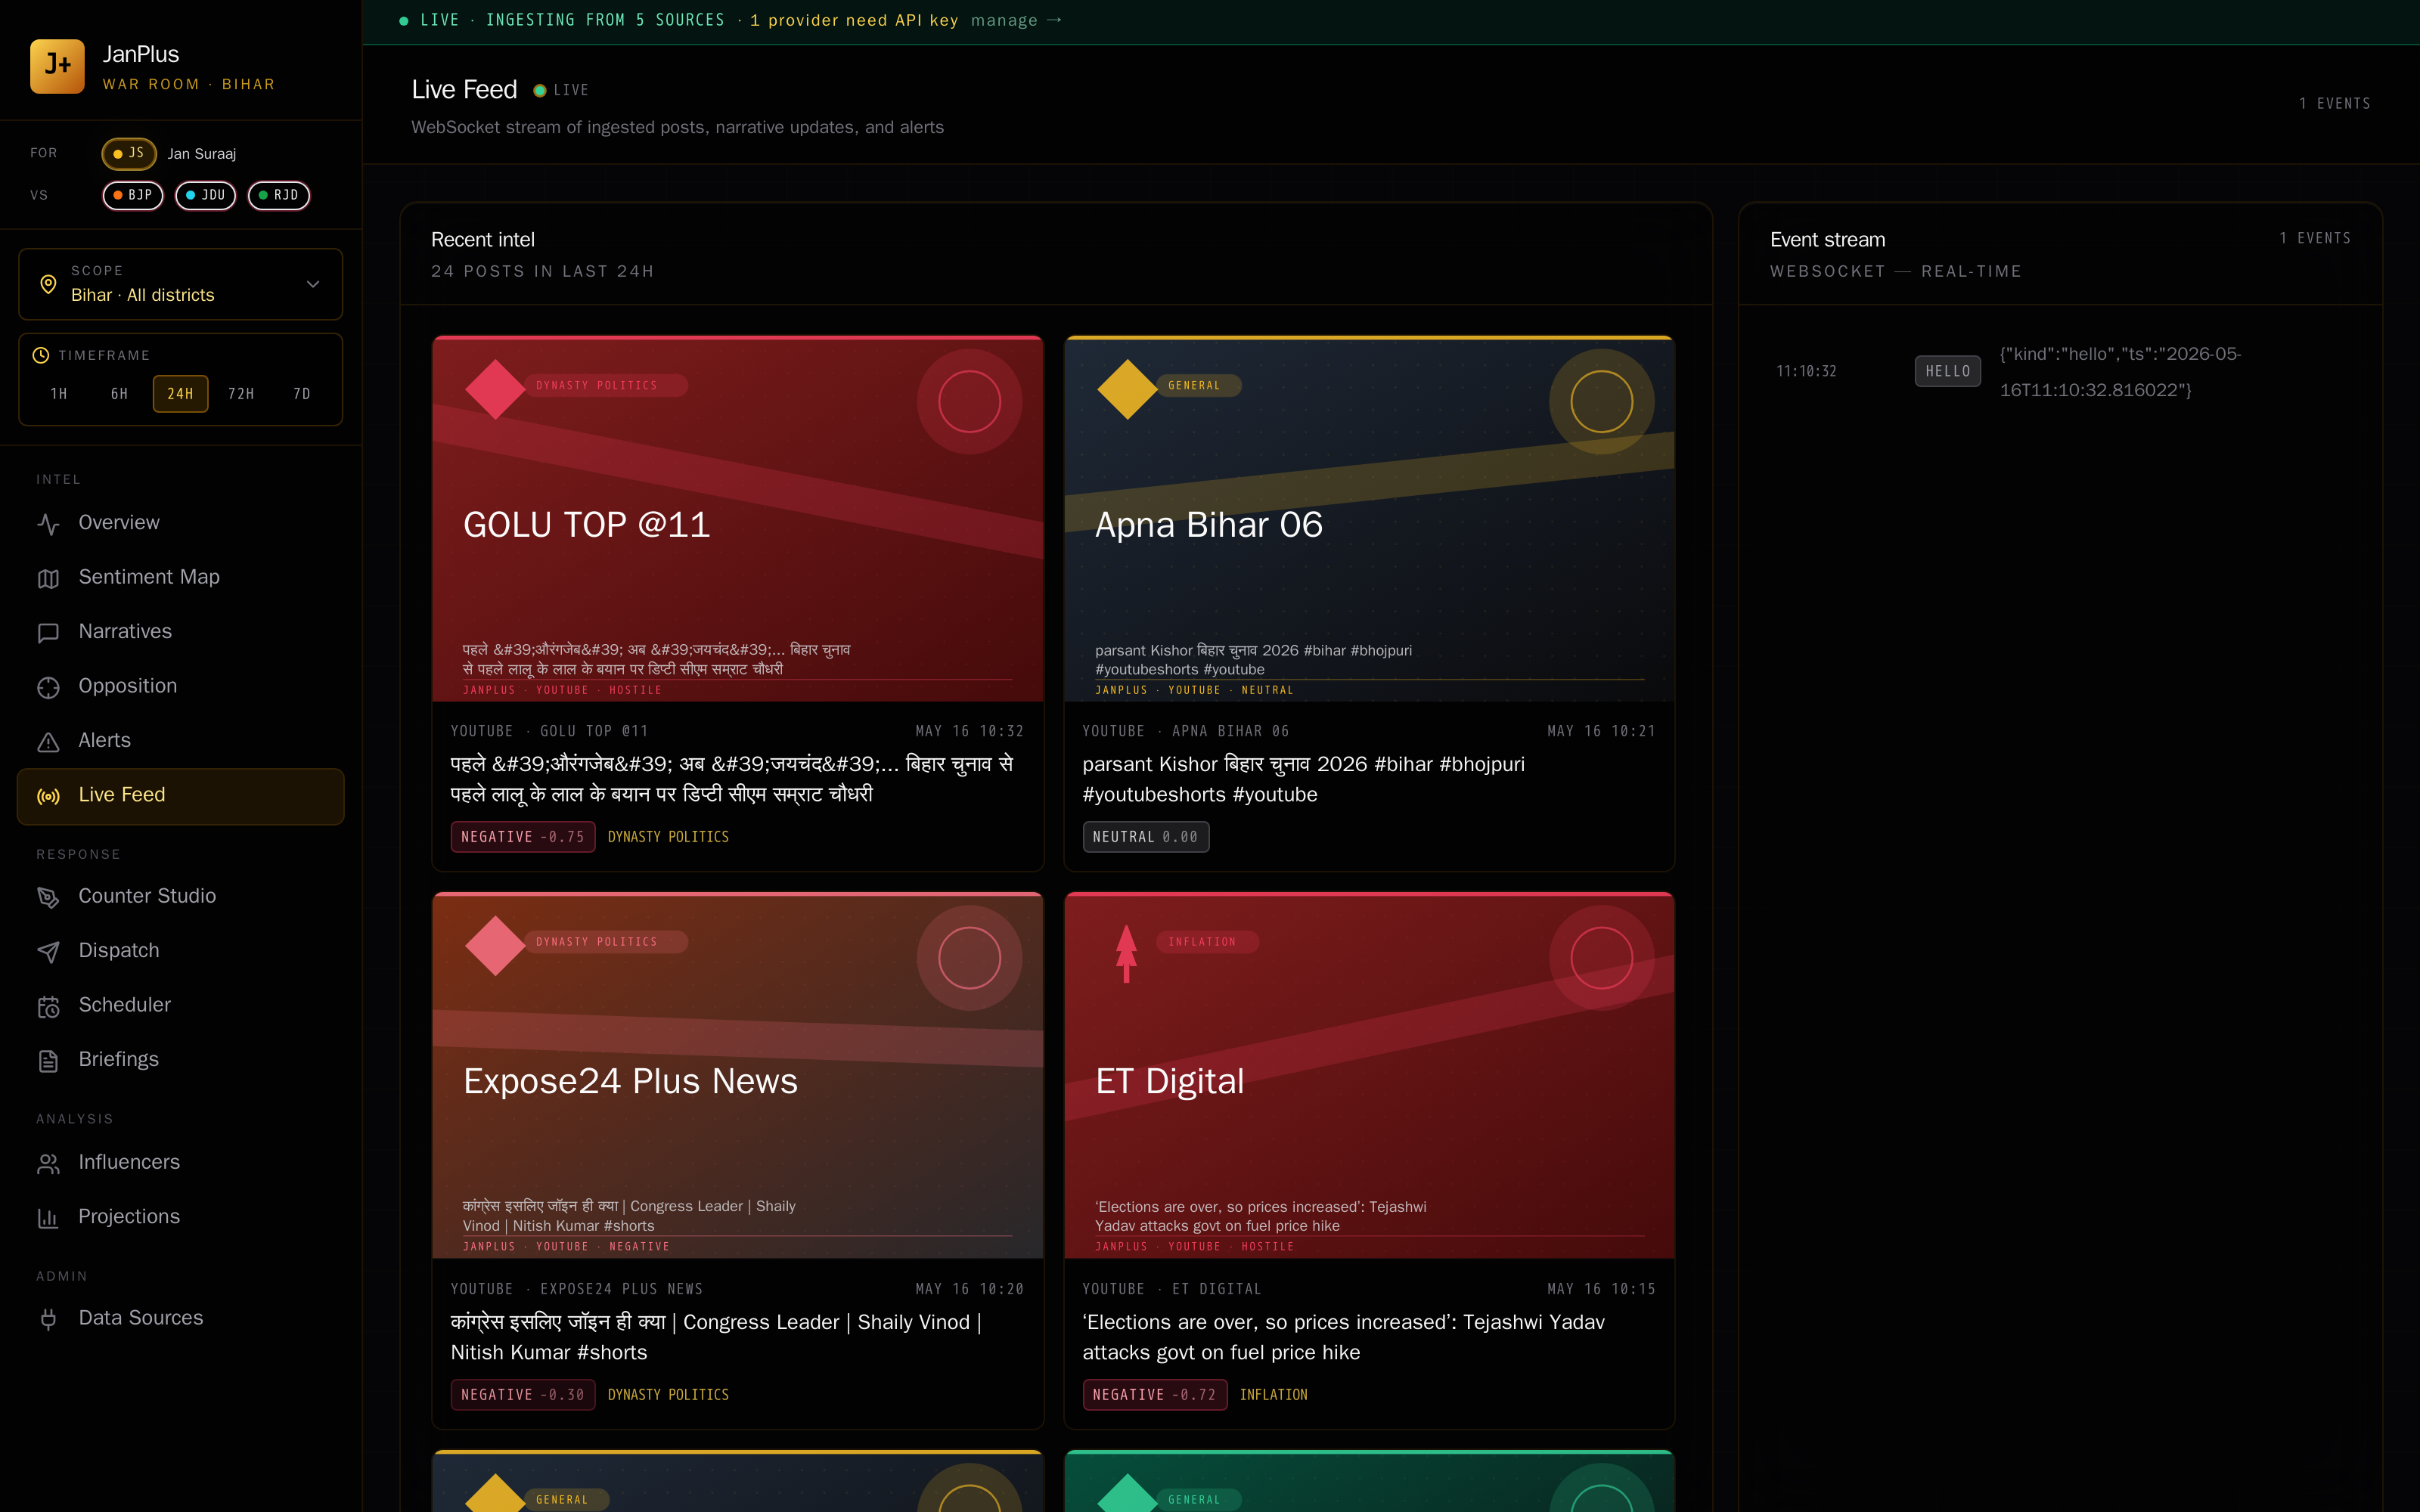Viewport: 2420px width, 1512px height.
Task: Open the GOLU TOP @11 post thumbnail
Action: tap(738, 519)
